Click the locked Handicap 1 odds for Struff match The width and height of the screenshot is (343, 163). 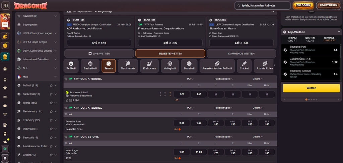point(216,94)
